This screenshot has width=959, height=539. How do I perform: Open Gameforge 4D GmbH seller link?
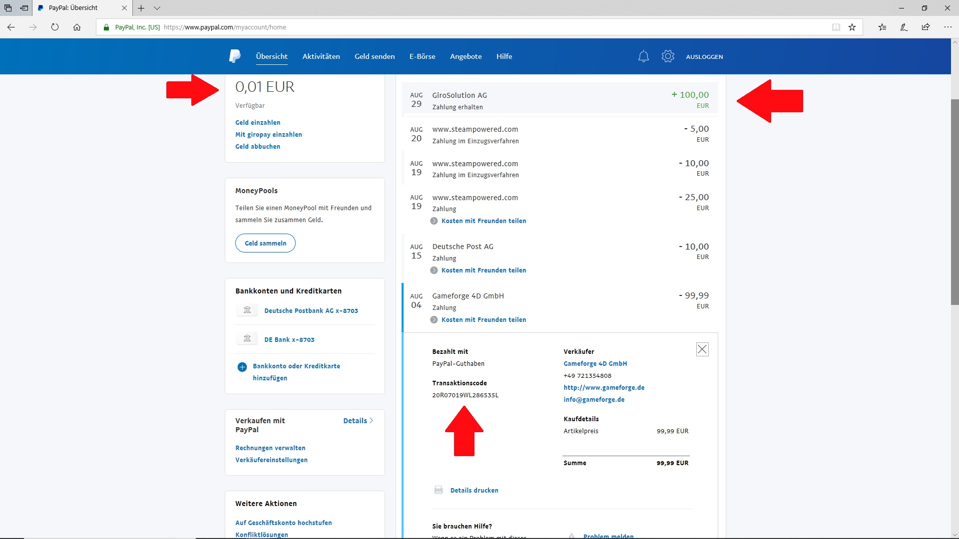click(x=595, y=363)
